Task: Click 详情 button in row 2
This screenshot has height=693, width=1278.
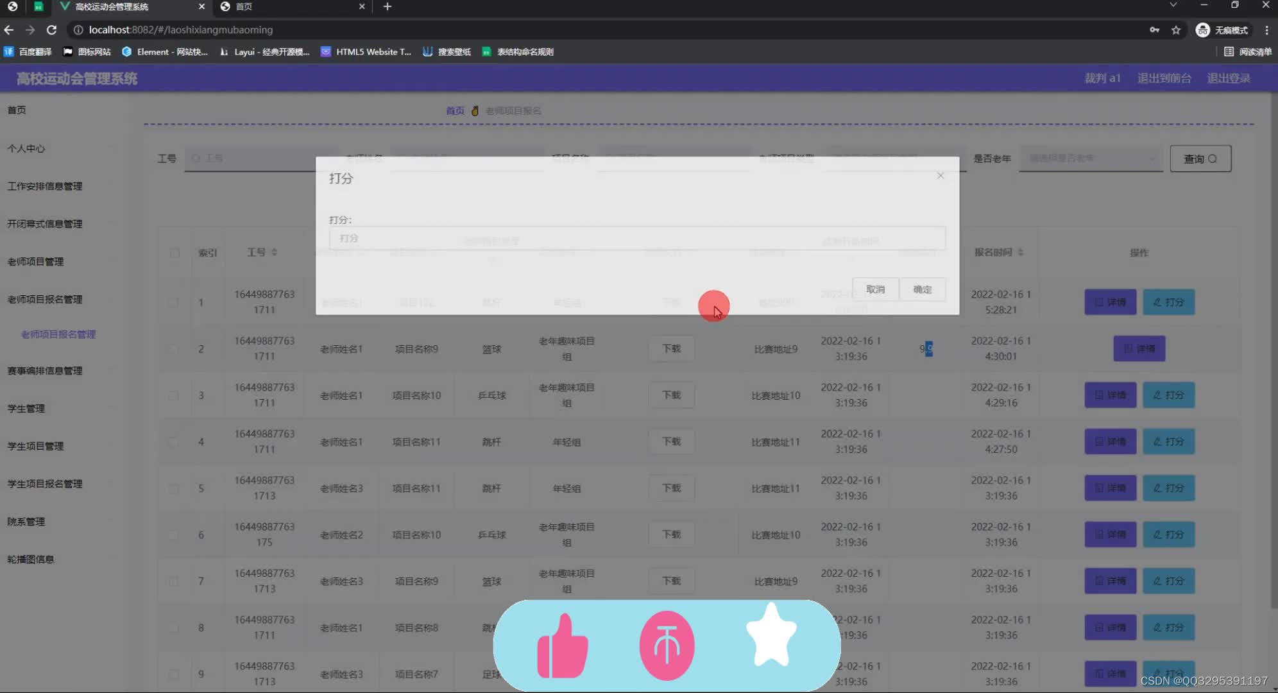Action: (x=1139, y=349)
